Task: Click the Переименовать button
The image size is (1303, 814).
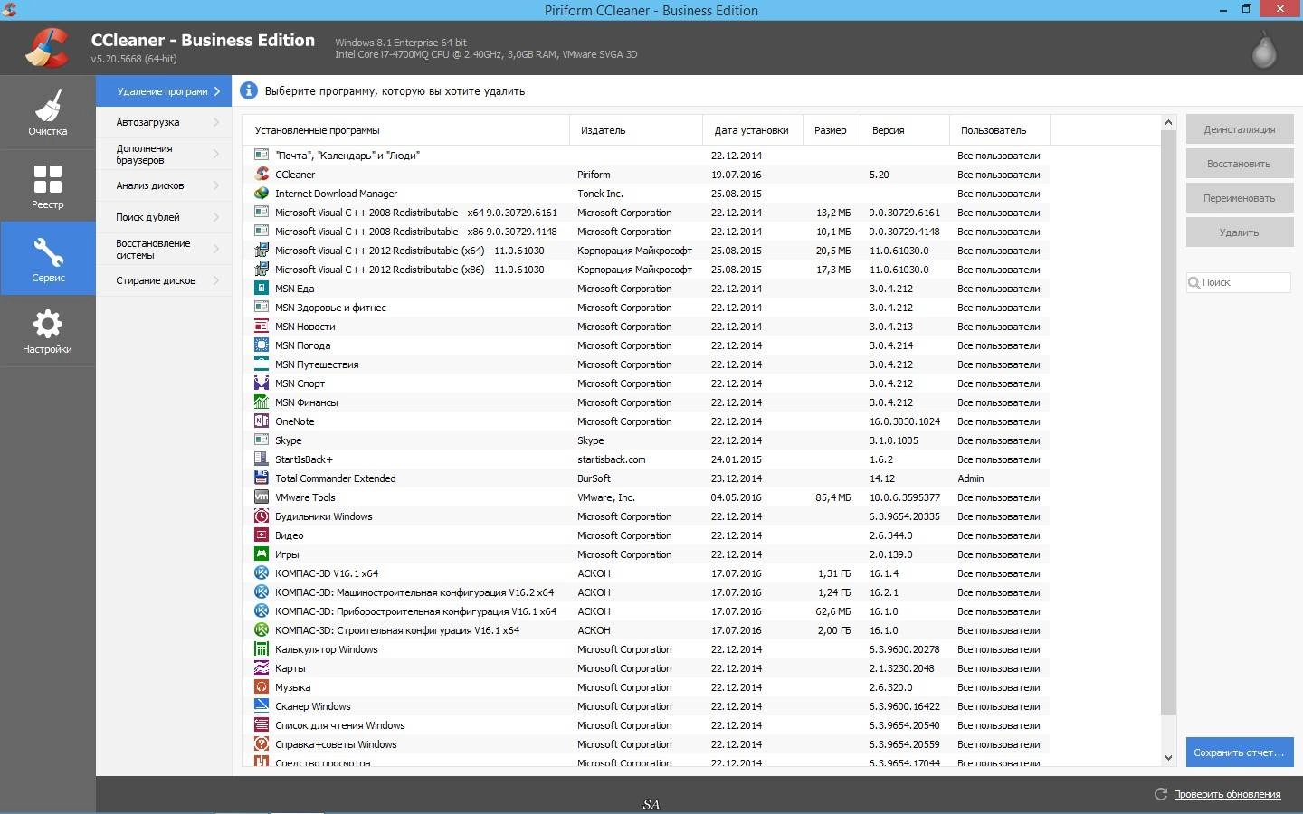Action: pos(1240,198)
